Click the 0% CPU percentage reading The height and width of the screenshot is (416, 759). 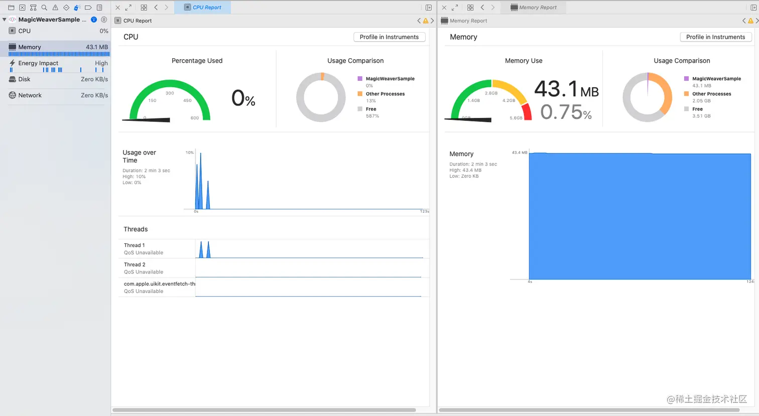[243, 98]
